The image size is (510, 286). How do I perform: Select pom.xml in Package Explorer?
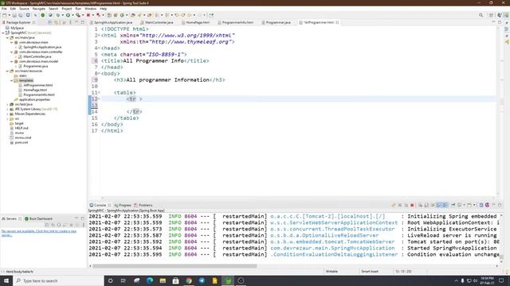[x=22, y=142]
